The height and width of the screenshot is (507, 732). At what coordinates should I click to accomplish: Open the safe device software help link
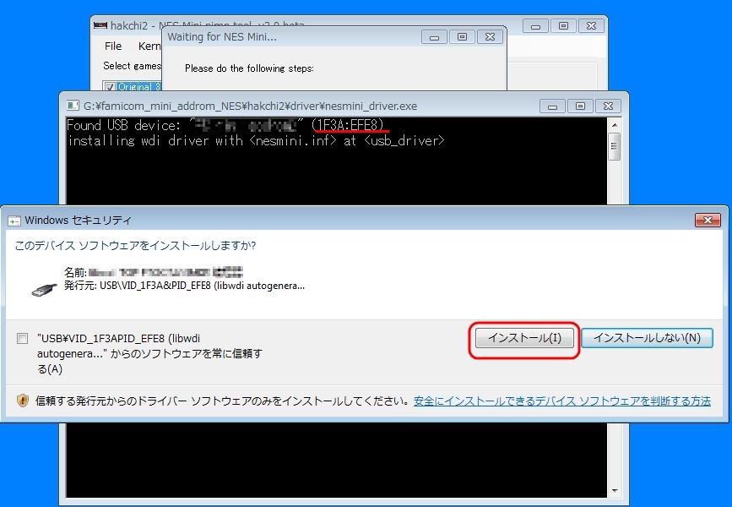[x=562, y=401]
